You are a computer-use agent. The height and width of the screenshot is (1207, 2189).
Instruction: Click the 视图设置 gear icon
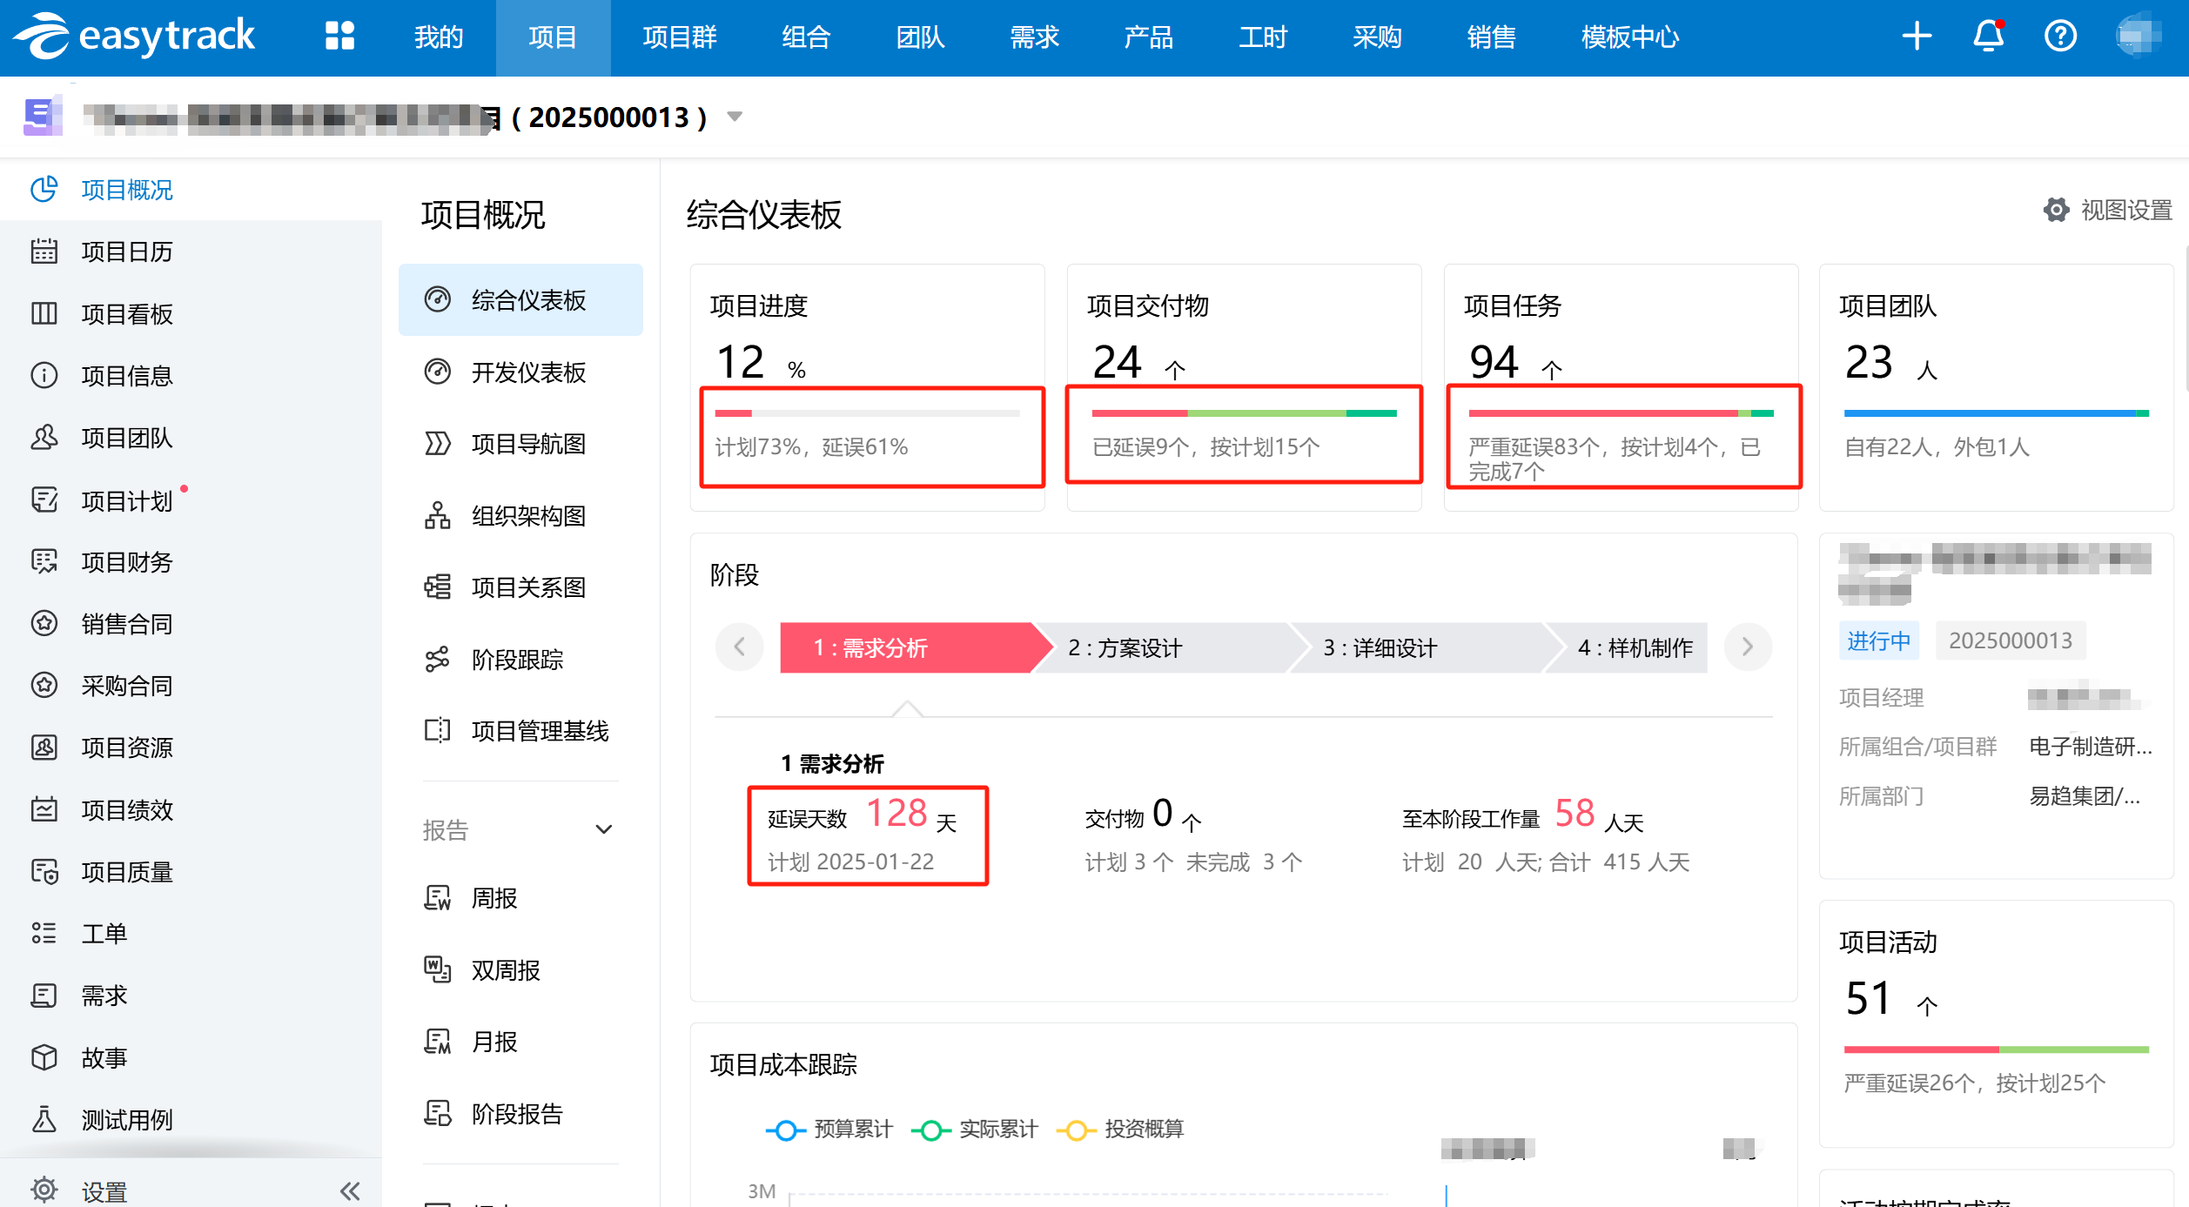point(2056,210)
